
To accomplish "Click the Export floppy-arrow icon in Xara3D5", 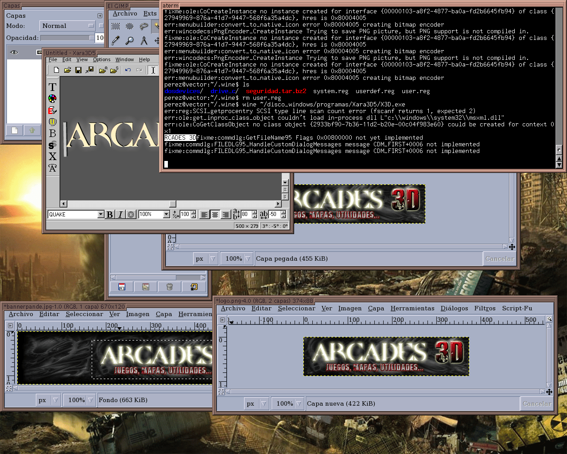I will [x=89, y=70].
